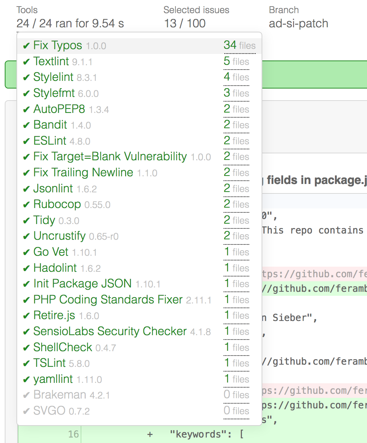
Task: Click the checkmark icon beside Stylelint
Action: click(26, 78)
